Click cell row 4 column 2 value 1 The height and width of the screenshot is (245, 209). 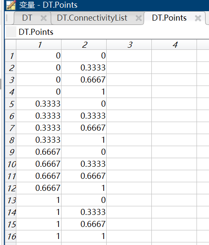(x=84, y=92)
